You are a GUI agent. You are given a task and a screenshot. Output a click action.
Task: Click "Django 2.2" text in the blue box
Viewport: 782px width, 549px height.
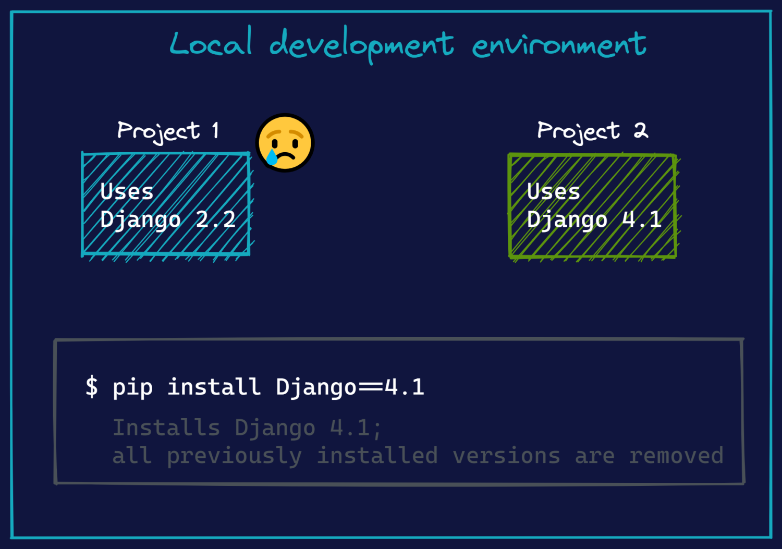click(168, 219)
